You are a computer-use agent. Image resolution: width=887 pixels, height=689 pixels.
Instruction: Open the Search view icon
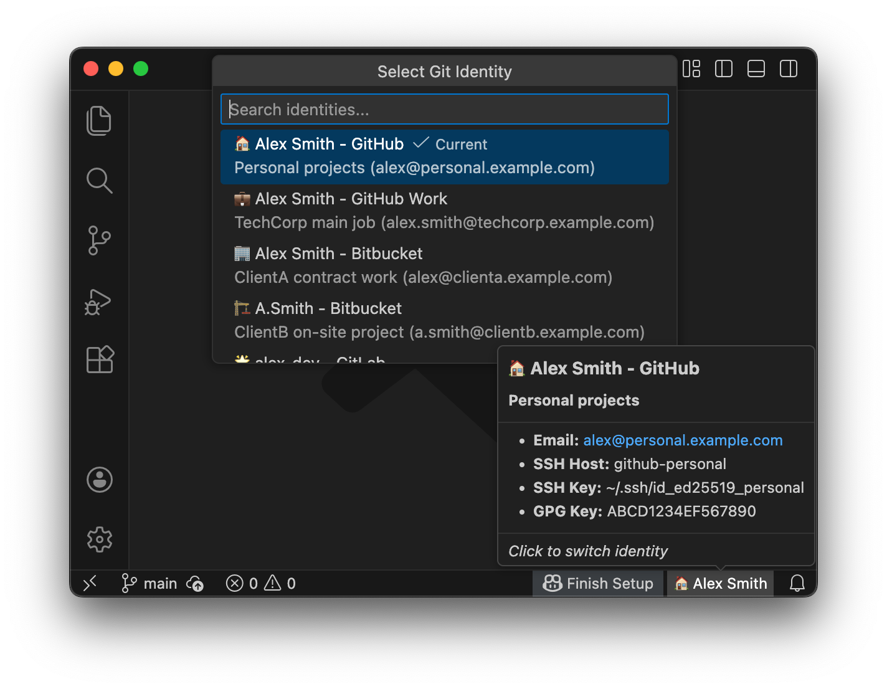[99, 181]
